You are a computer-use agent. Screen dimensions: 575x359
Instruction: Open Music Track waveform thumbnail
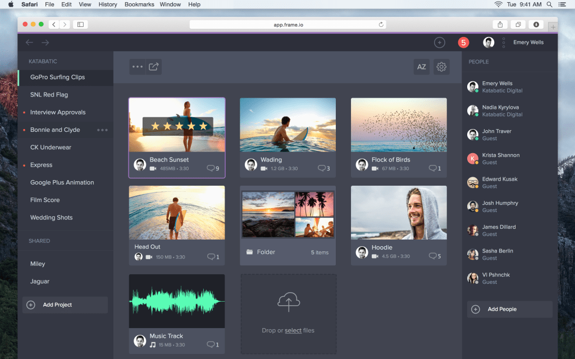(177, 301)
